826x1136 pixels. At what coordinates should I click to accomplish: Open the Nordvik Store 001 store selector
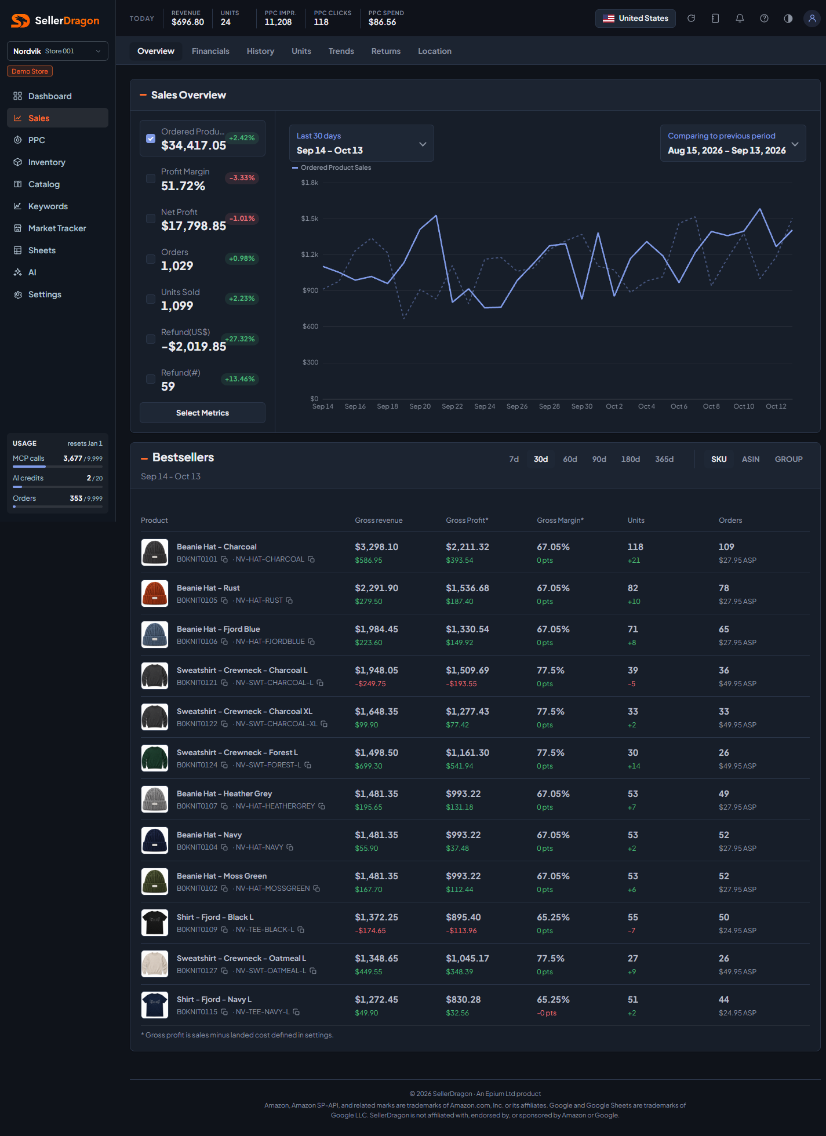pos(57,51)
